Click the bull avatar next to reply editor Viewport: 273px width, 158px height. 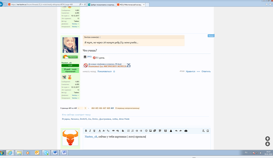[70, 138]
